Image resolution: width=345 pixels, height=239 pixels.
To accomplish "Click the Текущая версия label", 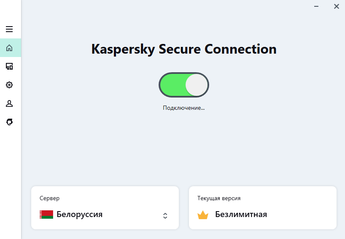I will point(219,198).
